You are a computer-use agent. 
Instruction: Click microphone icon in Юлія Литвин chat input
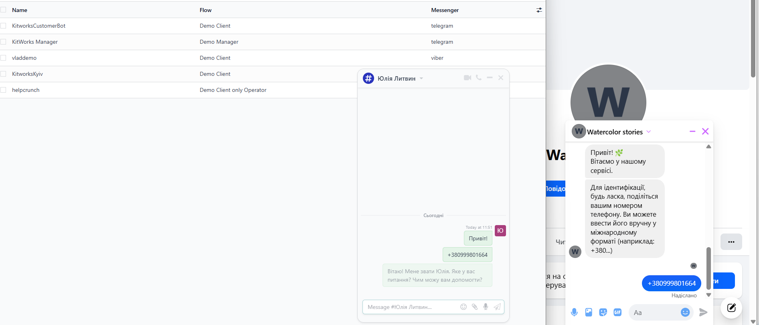(486, 307)
